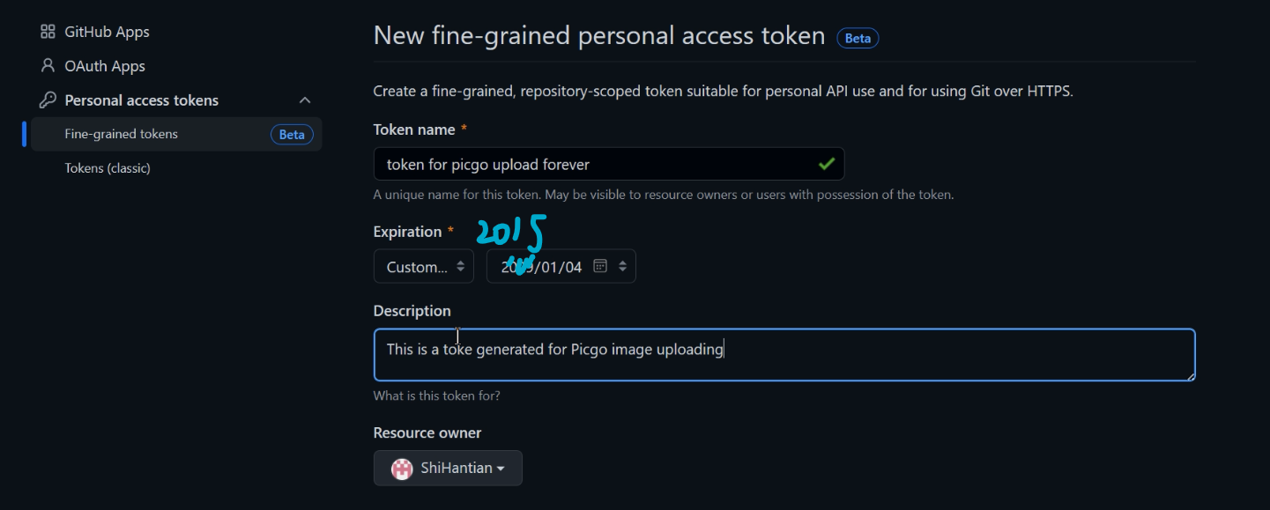Click the Beta badge next to page title

(x=858, y=38)
